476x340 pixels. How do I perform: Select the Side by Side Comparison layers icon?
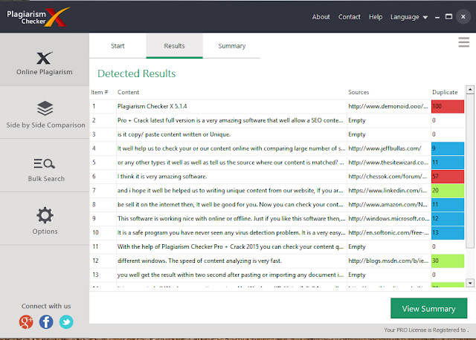(45, 108)
